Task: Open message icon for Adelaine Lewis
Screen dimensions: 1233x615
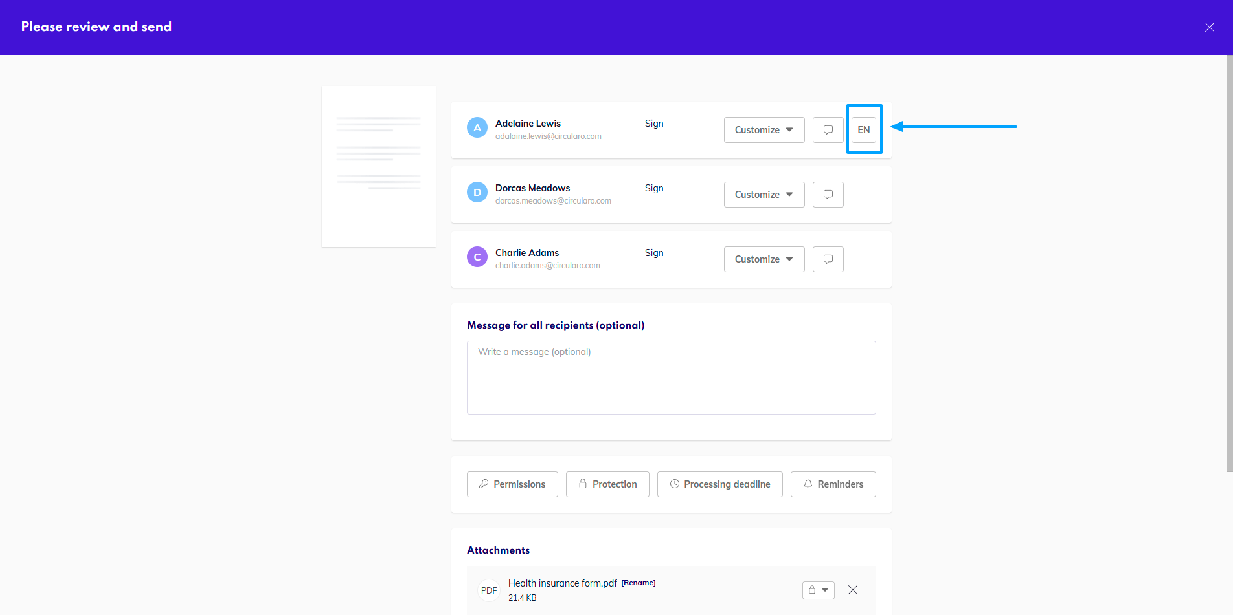Action: coord(828,130)
